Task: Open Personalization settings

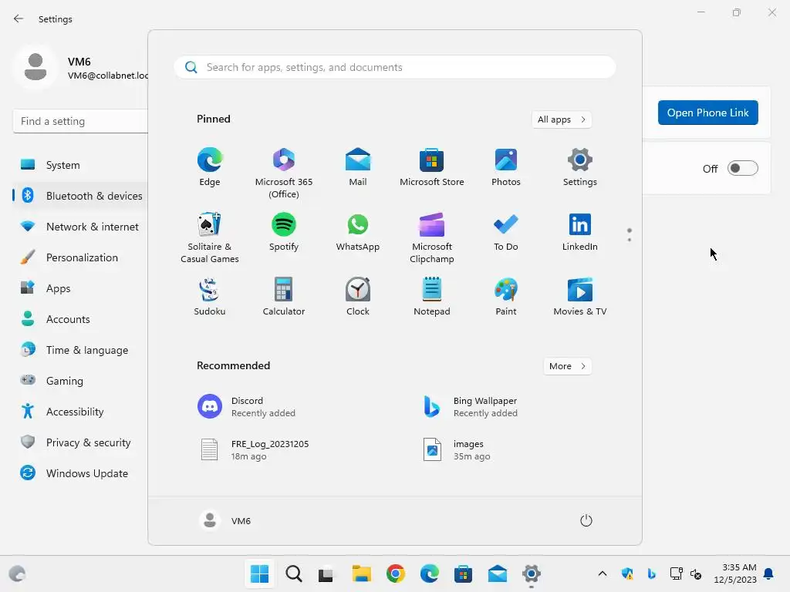Action: 80,257
